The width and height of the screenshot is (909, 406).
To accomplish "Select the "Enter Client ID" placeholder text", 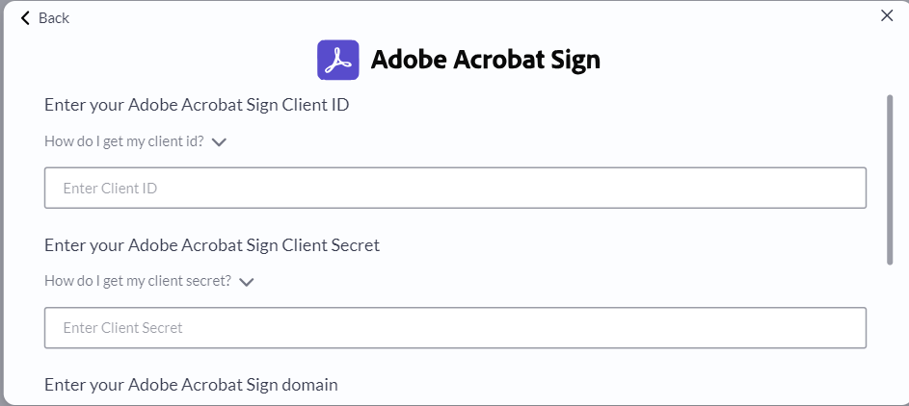I will (110, 189).
